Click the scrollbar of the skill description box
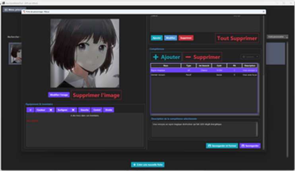The image size is (295, 171). 256,129
